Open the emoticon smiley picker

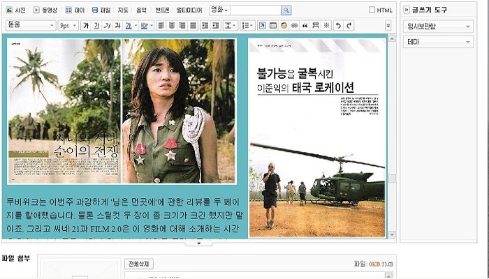(x=284, y=26)
